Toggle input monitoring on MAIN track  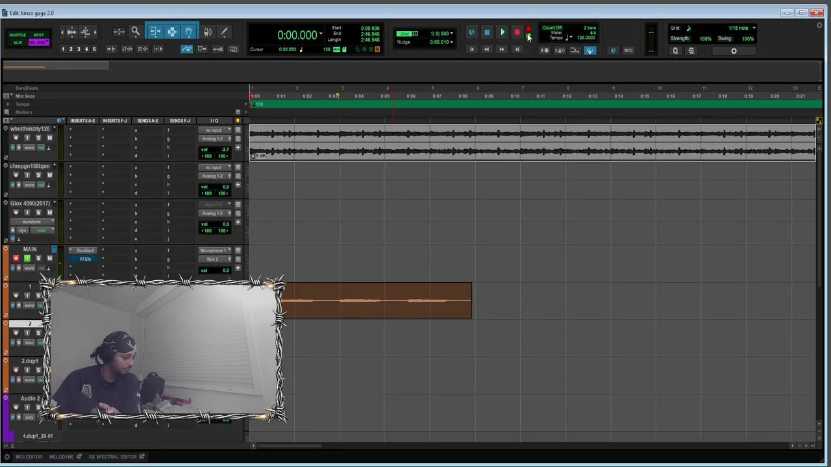pyautogui.click(x=27, y=259)
